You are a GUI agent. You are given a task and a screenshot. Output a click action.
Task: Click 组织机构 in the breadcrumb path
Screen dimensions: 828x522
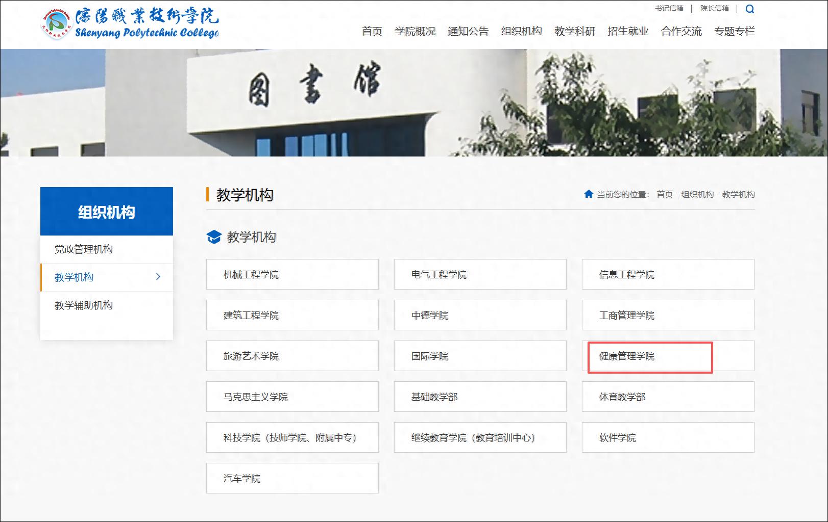click(x=697, y=194)
